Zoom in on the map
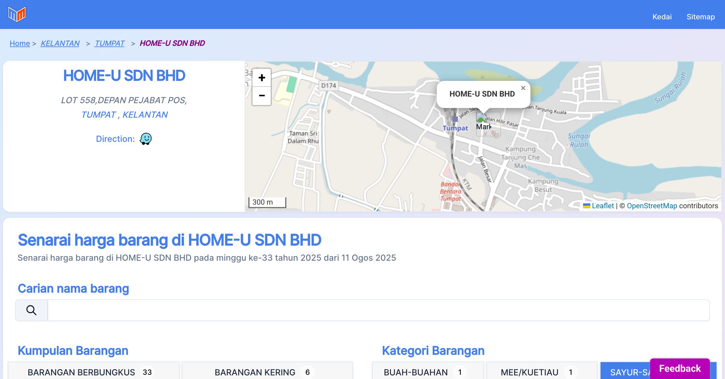 tap(262, 78)
